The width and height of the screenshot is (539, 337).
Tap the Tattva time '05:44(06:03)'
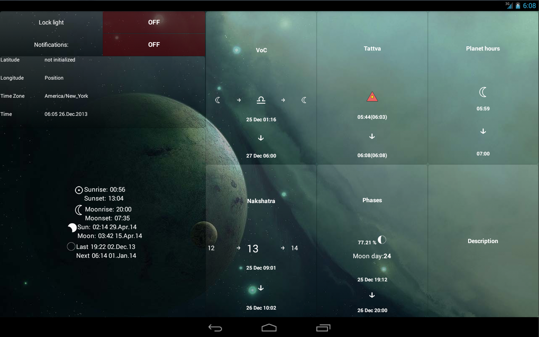[372, 117]
